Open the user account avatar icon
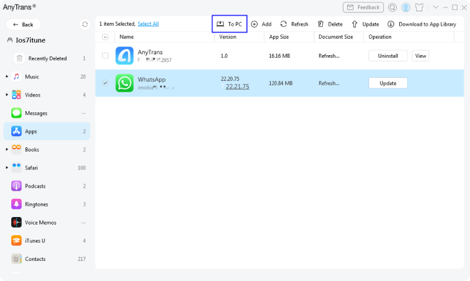Viewport: 470px width, 281px height. click(x=406, y=8)
